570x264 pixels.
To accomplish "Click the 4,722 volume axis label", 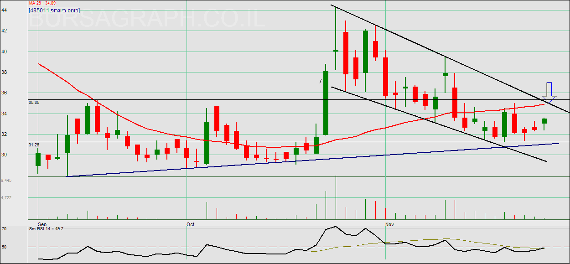I will (6, 198).
